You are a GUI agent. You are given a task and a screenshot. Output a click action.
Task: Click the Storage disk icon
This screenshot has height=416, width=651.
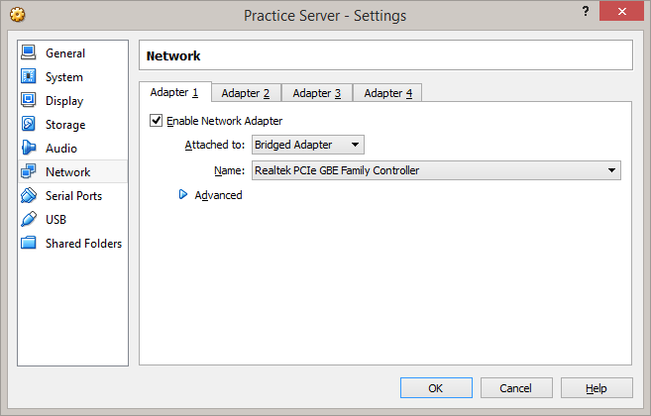28,124
